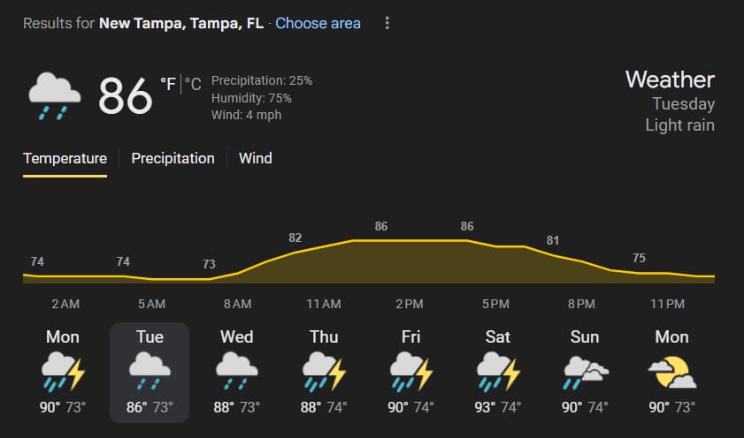Switch temperature unit to °C

[x=193, y=84]
